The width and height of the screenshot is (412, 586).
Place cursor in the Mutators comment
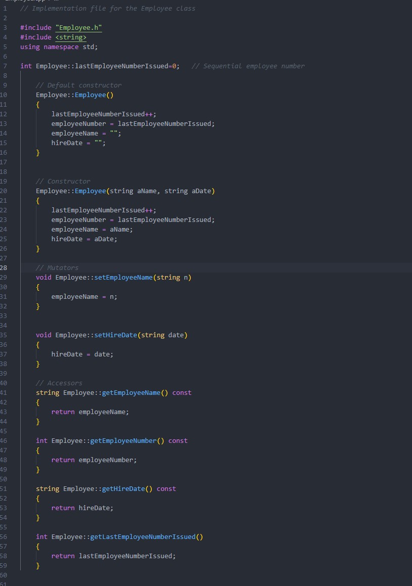pyautogui.click(x=57, y=267)
